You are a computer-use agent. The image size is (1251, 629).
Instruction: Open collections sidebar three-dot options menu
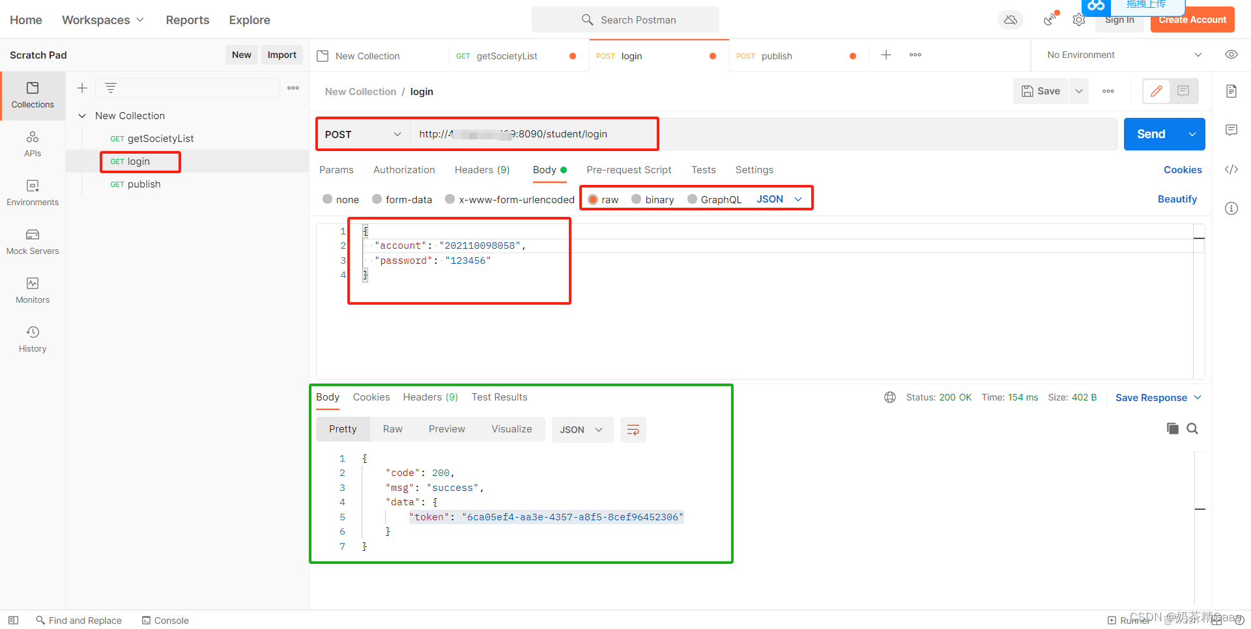[293, 88]
